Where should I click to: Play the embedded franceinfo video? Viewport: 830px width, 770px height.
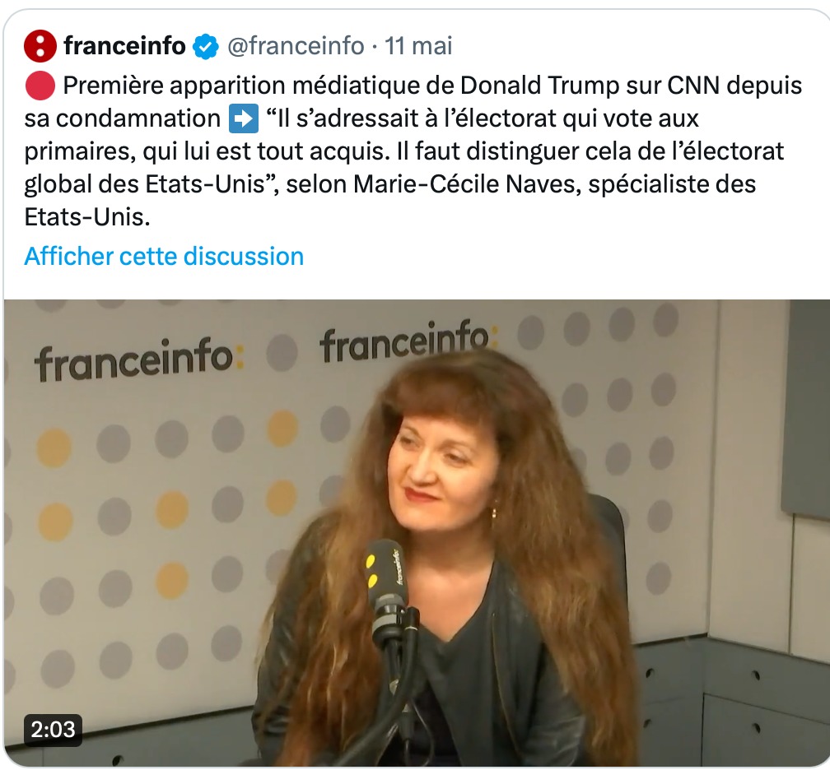click(417, 532)
